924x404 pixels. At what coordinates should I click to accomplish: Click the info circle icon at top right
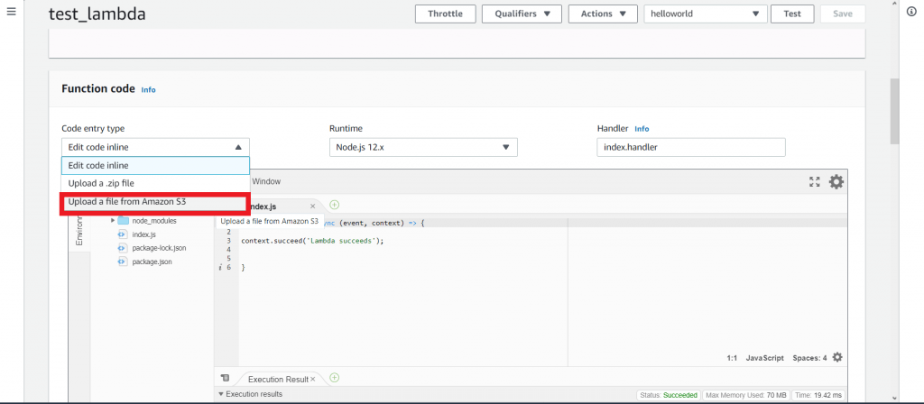(912, 13)
